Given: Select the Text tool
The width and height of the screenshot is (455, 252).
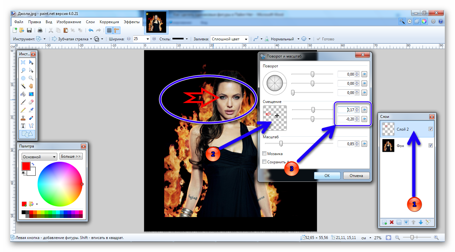Looking at the screenshot, I should coord(23,126).
